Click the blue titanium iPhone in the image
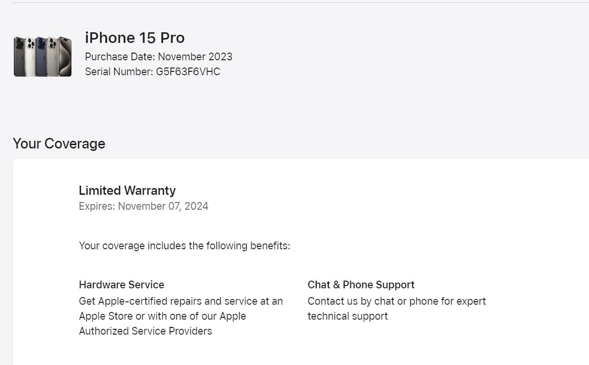 pos(41,57)
